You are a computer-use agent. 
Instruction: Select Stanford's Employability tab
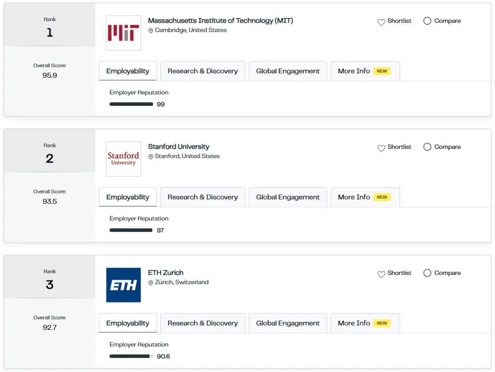click(x=128, y=197)
